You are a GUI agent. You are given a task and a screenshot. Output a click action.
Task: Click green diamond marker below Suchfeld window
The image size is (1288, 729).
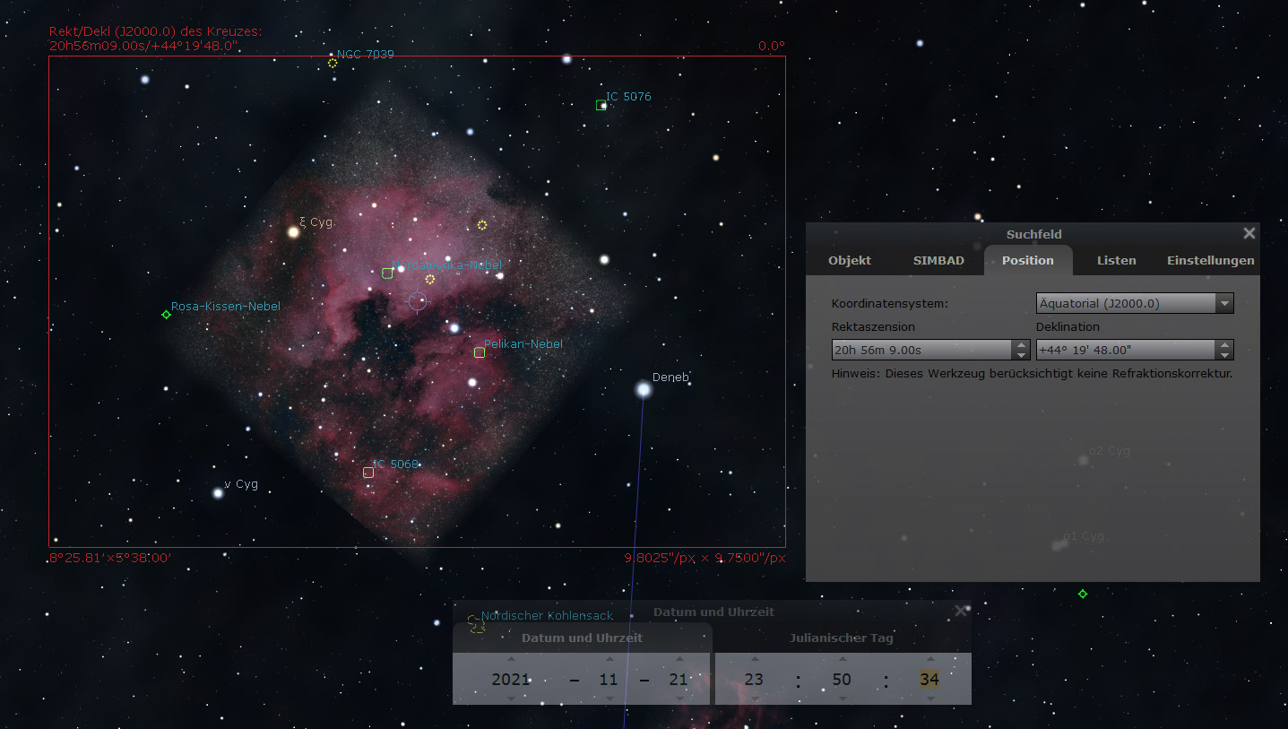(x=1083, y=594)
